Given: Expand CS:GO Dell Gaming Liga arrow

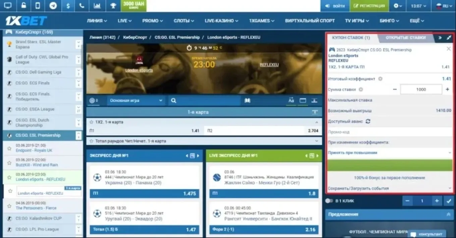Looking at the screenshot, I should point(78,72).
